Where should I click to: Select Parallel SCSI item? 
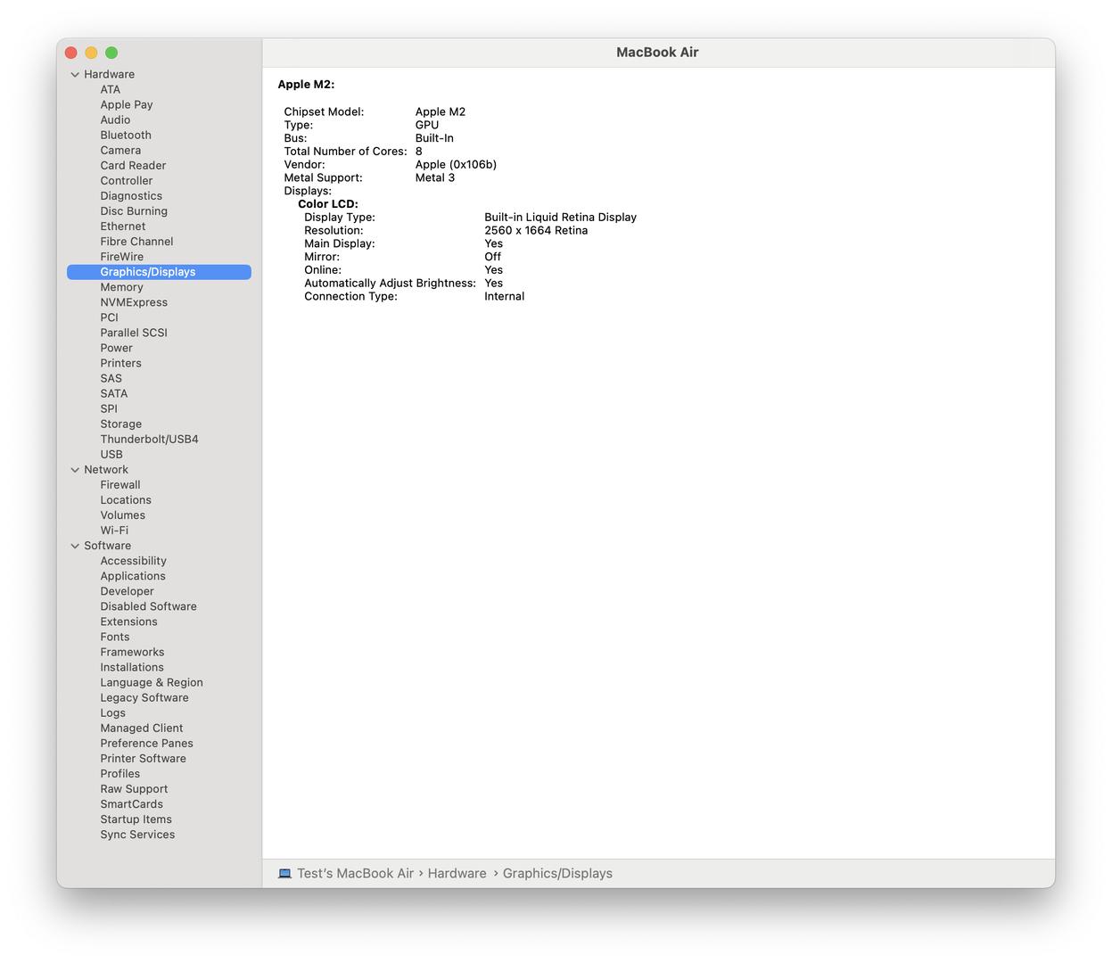coord(134,333)
